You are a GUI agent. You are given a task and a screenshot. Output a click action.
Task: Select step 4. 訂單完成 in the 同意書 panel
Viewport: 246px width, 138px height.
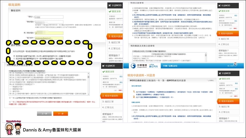(229, 112)
